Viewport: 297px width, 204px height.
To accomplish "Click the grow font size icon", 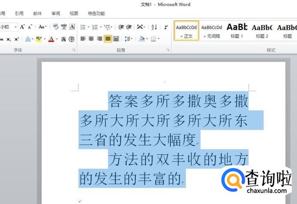I will (22, 27).
